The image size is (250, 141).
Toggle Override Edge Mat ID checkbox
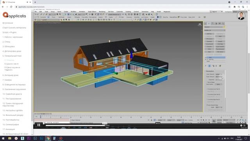(207, 99)
